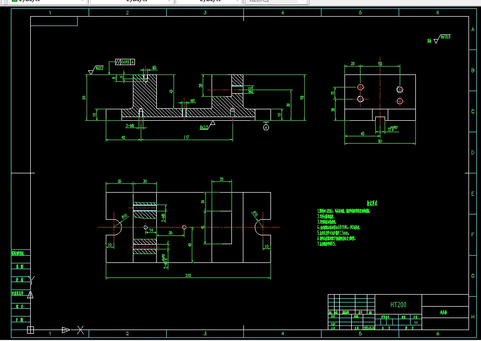Screen dimensions: 481x341
Task: Select the HT200 material text in title block
Action: (x=398, y=305)
